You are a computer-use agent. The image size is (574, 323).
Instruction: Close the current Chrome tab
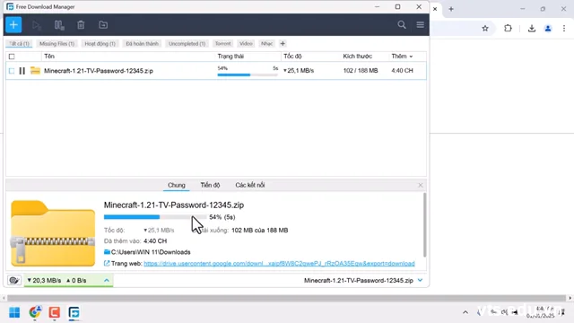click(x=435, y=9)
